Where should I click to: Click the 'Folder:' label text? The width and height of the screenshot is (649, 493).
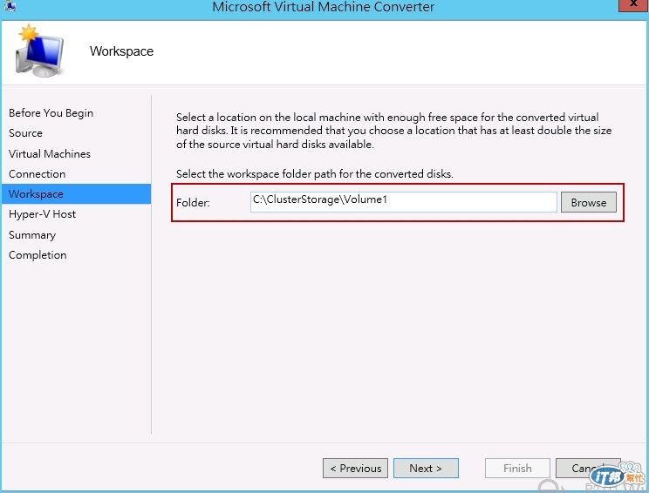pyautogui.click(x=194, y=202)
